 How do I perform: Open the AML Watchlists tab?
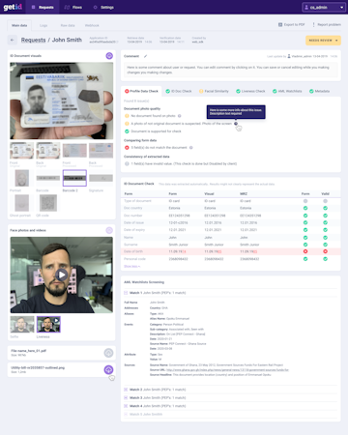click(x=287, y=91)
